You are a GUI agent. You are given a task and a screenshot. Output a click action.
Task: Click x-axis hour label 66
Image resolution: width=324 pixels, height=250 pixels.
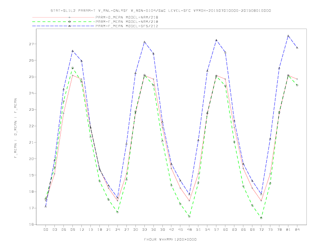tap(243, 230)
